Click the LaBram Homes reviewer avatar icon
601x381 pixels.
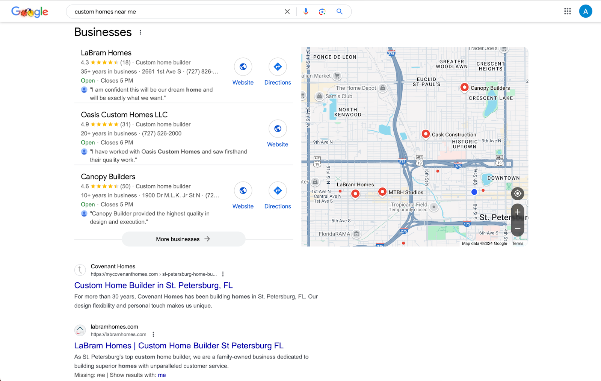84,90
